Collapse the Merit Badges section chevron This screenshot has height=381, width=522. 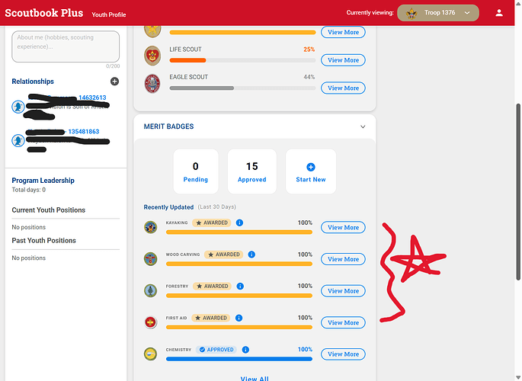pyautogui.click(x=363, y=126)
